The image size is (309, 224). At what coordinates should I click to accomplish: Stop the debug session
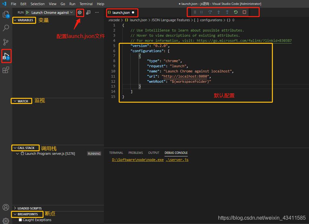pos(244,12)
